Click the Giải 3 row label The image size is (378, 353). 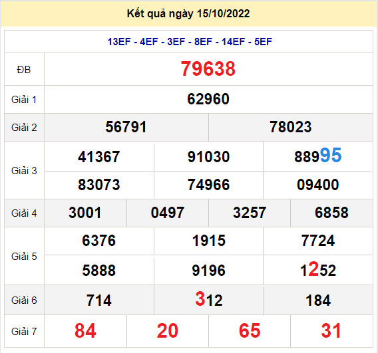click(x=24, y=171)
